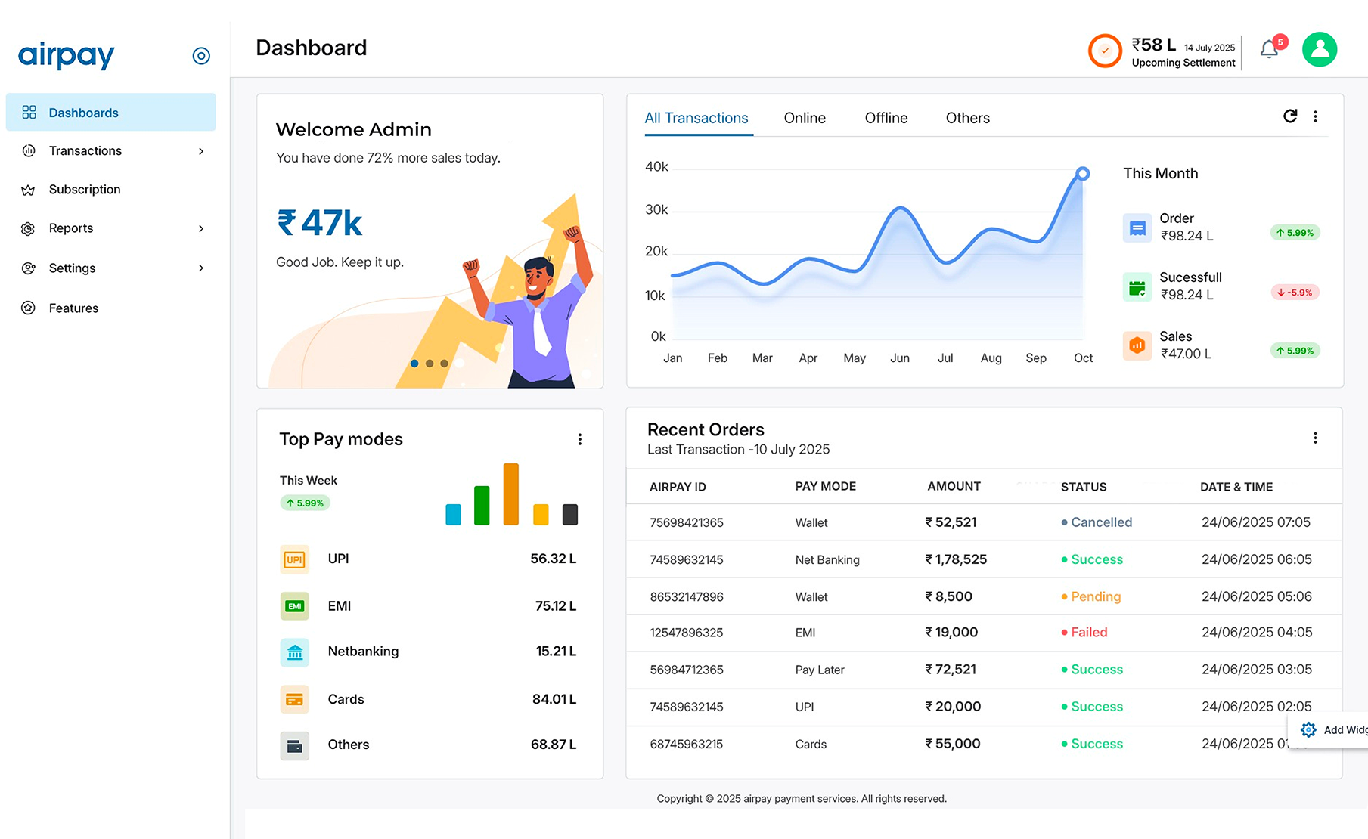Click the EMI pay mode icon

point(294,606)
